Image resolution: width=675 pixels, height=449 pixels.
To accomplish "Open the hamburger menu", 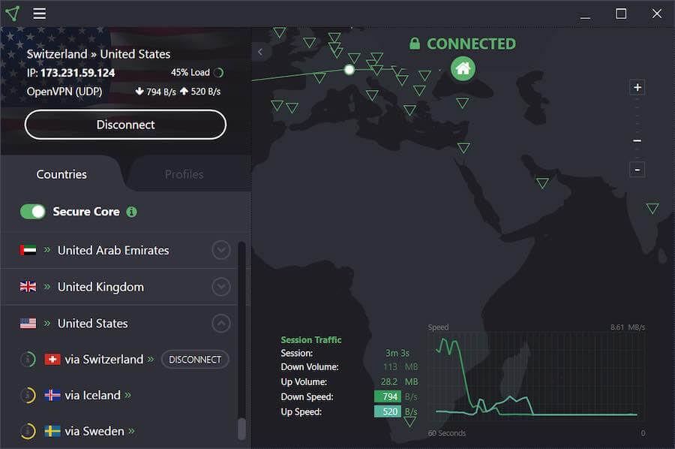I will (x=40, y=14).
